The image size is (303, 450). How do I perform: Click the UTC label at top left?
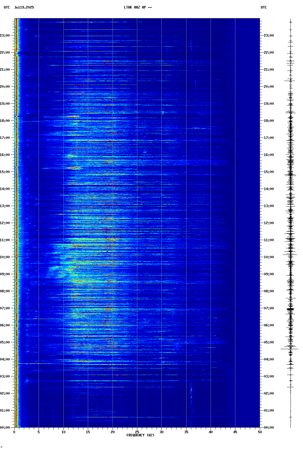7,7
